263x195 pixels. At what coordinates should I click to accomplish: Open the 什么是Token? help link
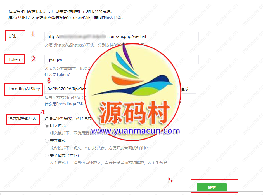(57, 75)
